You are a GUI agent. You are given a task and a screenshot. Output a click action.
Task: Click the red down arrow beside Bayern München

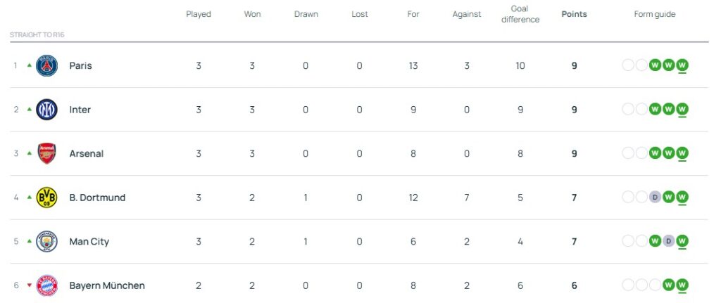[29, 285]
